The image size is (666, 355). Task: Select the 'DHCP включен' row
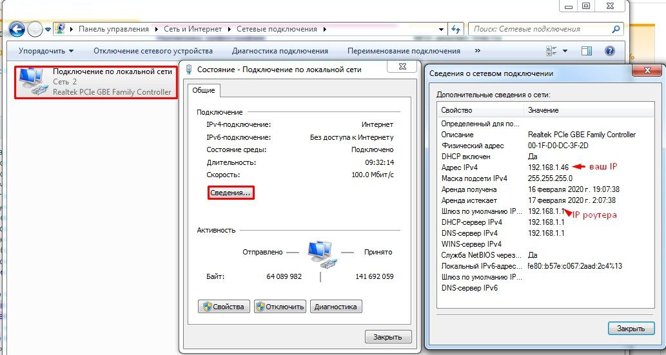pos(545,157)
